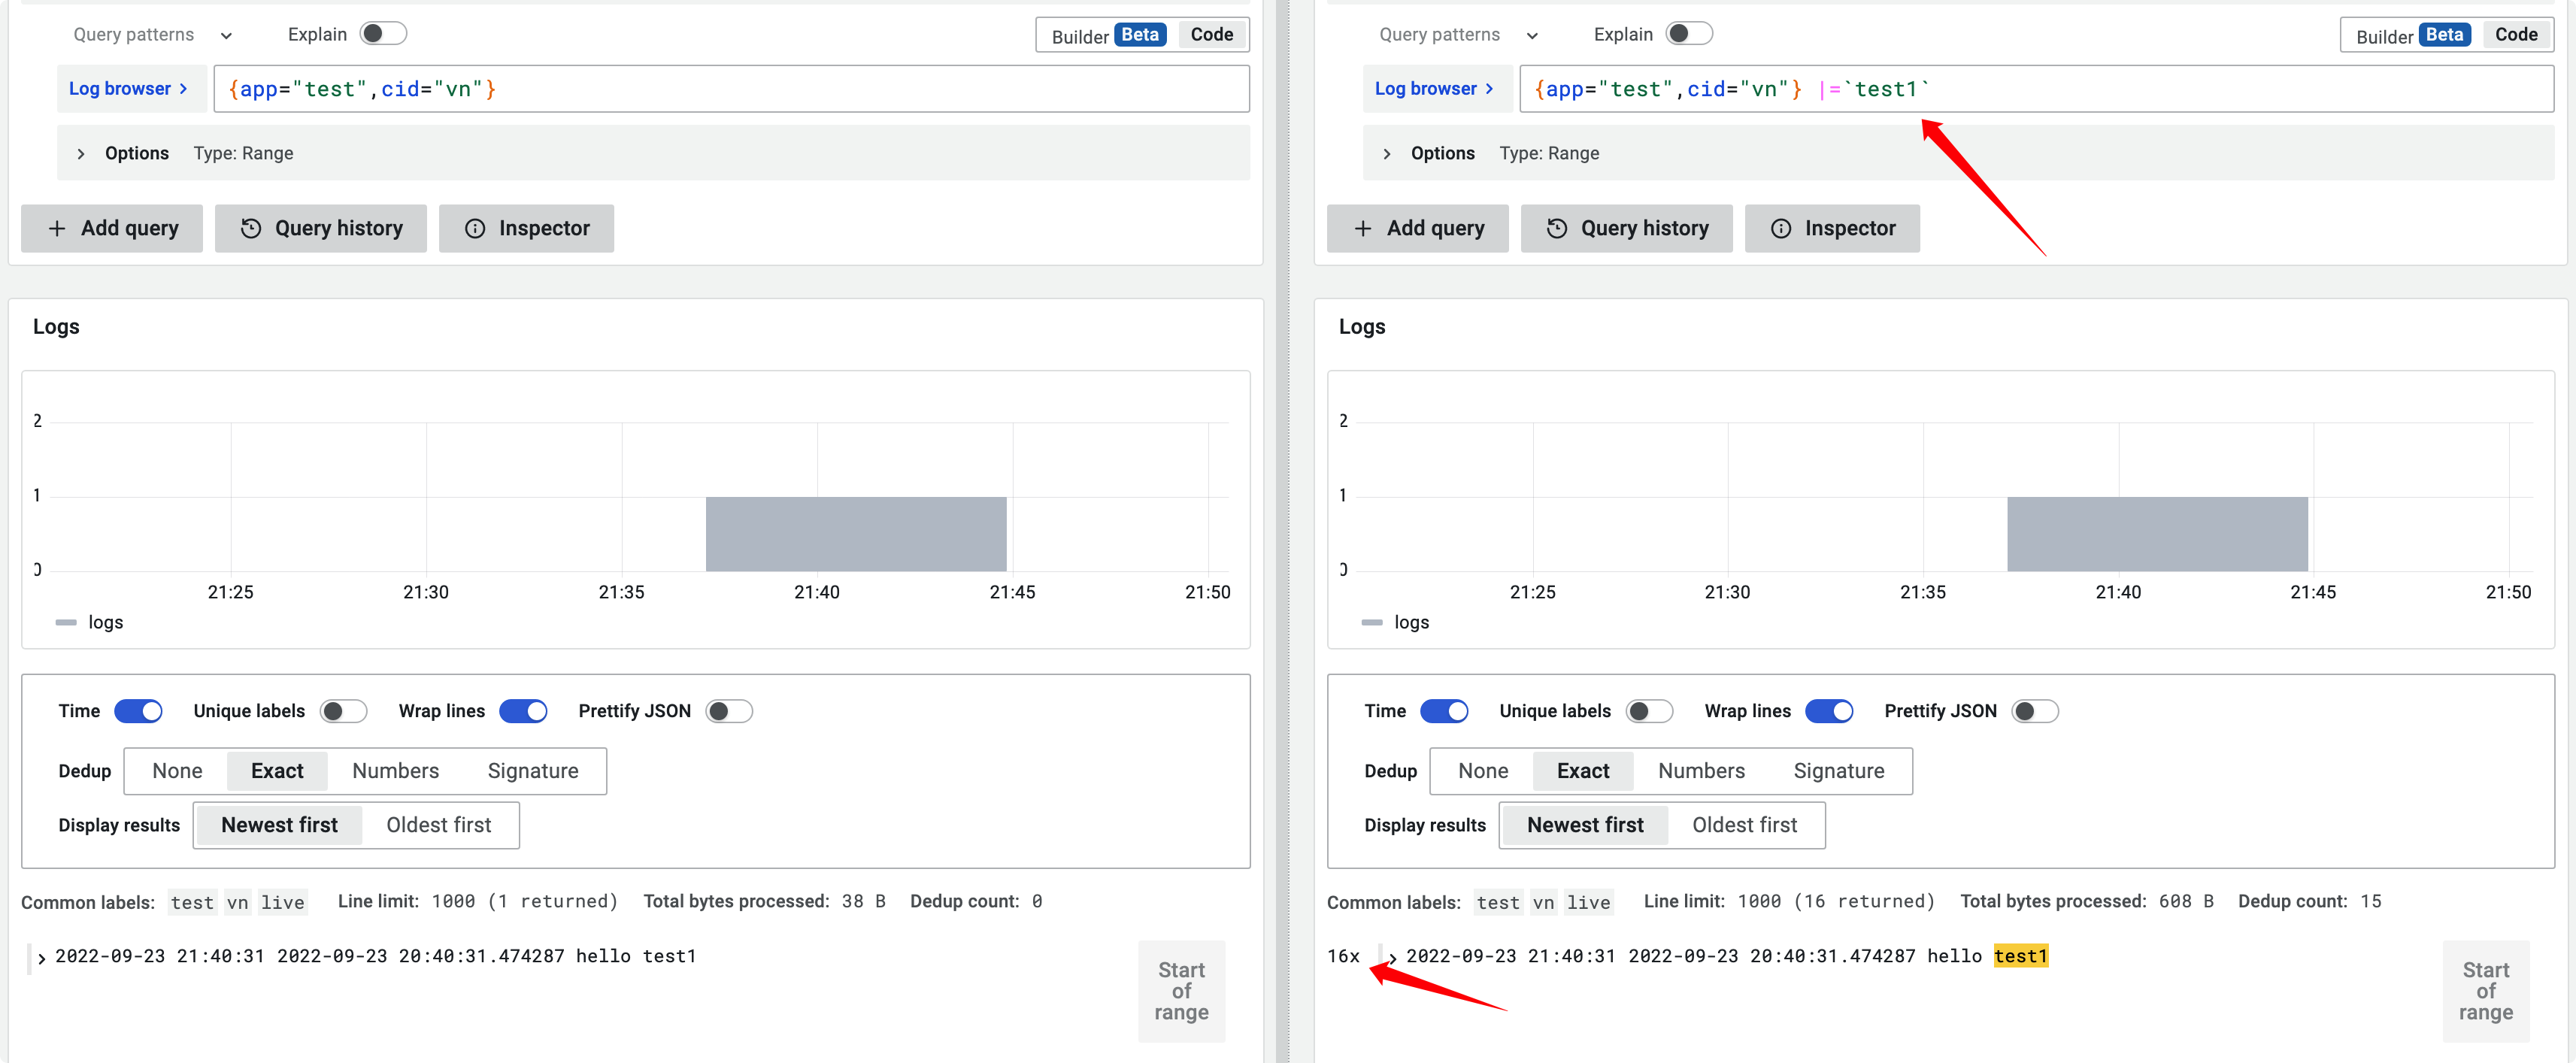This screenshot has height=1063, width=2576.
Task: Click the logs legend color swatch on left
Action: tap(66, 623)
